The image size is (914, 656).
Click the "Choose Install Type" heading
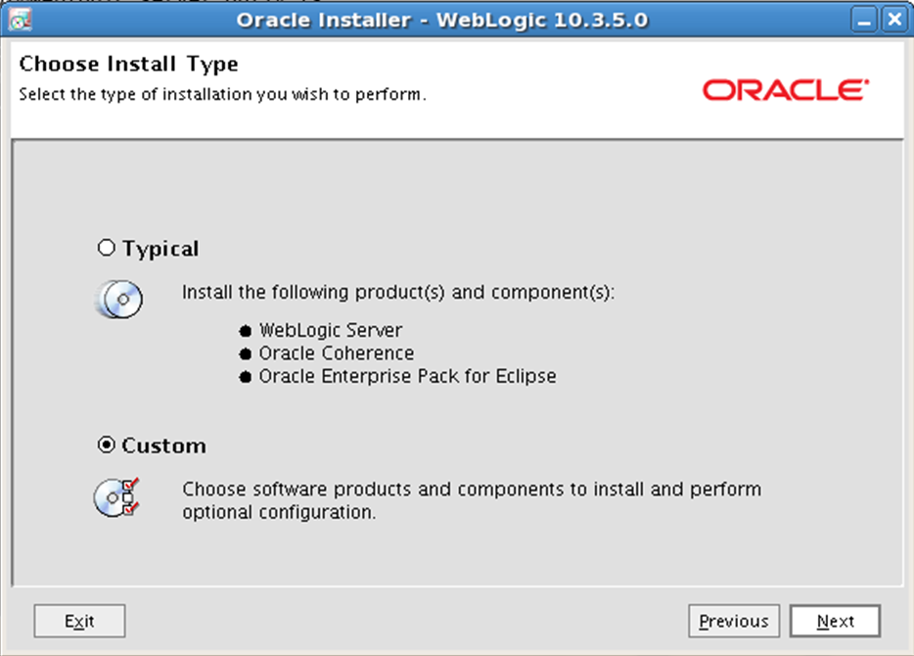click(129, 64)
